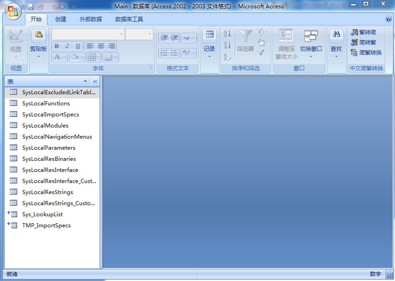Open navigation pane 表 category dropdown
Image resolution: width=395 pixels, height=281 pixels.
(x=85, y=81)
